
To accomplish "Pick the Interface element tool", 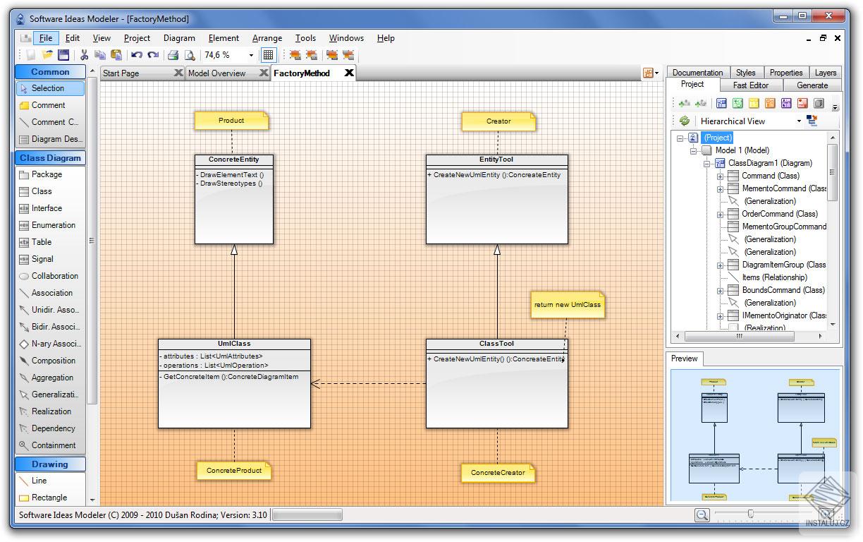I will tap(50, 208).
